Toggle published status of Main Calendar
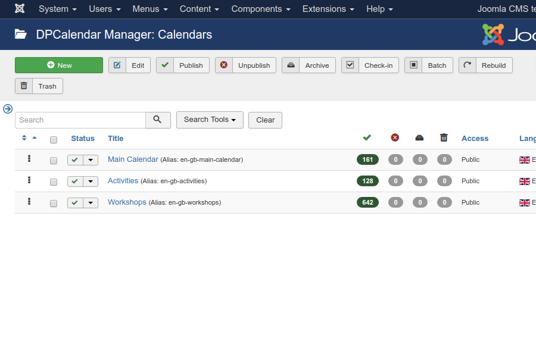536x357 pixels. [75, 160]
